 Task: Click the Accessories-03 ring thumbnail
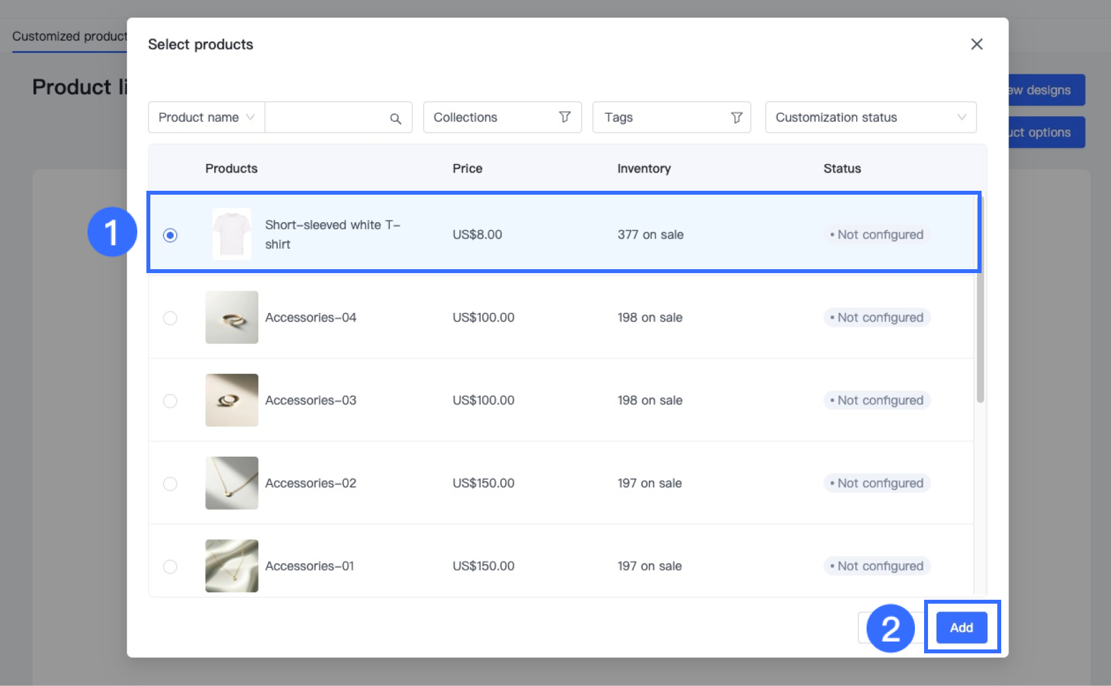(231, 400)
